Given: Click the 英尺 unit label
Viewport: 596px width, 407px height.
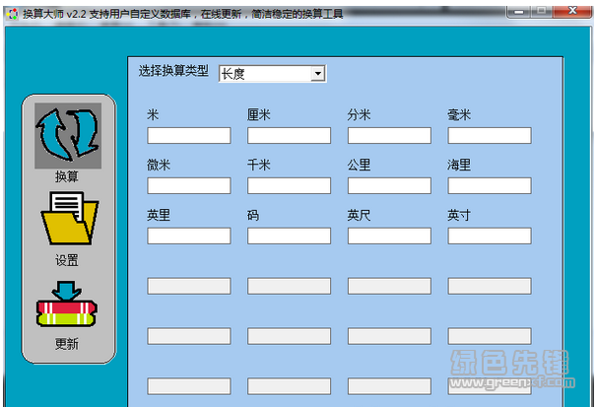Looking at the screenshot, I should (359, 215).
